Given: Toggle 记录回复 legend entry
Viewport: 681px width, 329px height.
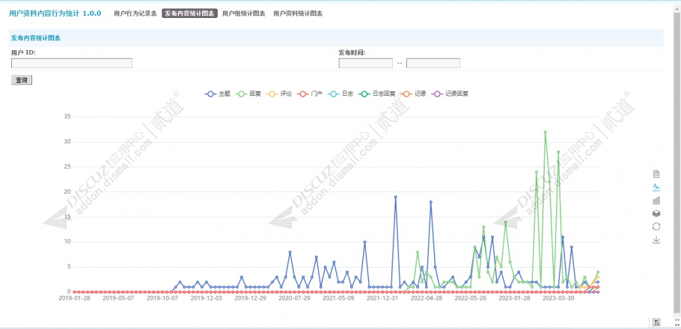Looking at the screenshot, I should pos(450,93).
